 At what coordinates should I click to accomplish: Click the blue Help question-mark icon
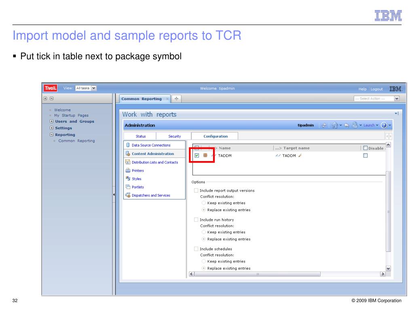(384, 125)
